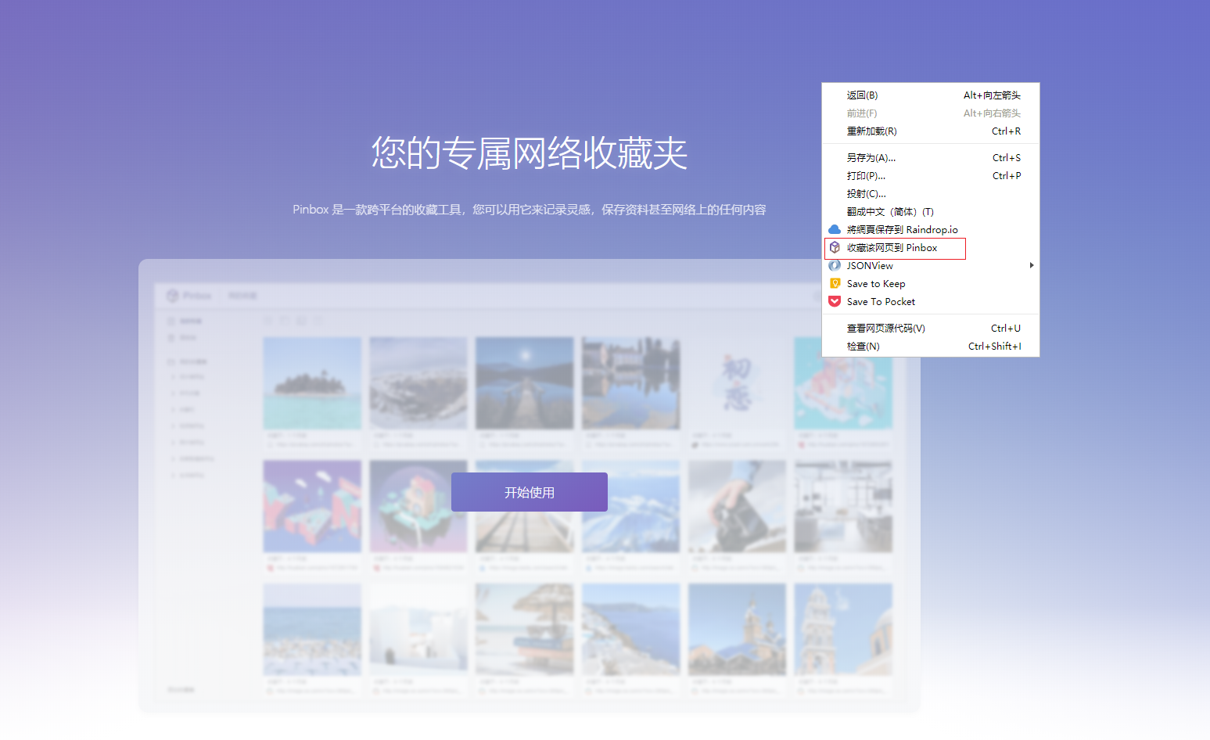1210x740 pixels.
Task: Click the folder icon in the preview sidebar
Action: 173,361
